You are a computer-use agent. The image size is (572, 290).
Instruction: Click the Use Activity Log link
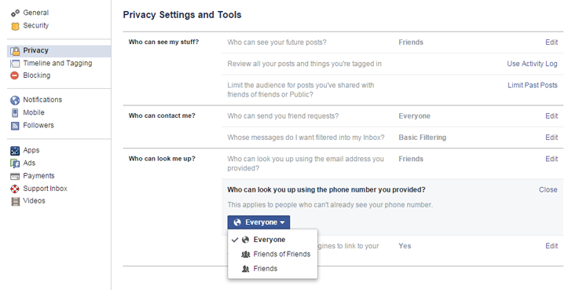pos(532,64)
